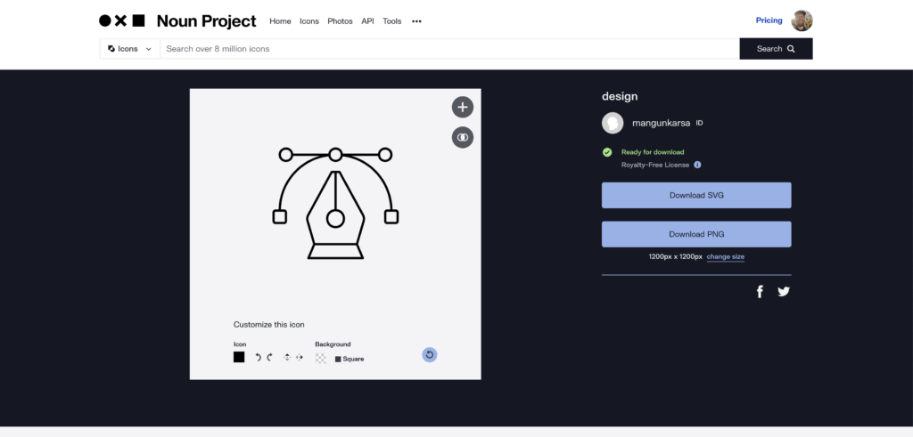Rotate the icon clockwise

pyautogui.click(x=269, y=358)
